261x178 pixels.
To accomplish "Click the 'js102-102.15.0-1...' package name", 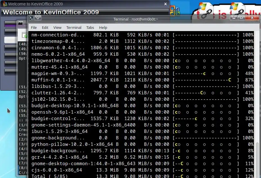I will [x=58, y=99].
